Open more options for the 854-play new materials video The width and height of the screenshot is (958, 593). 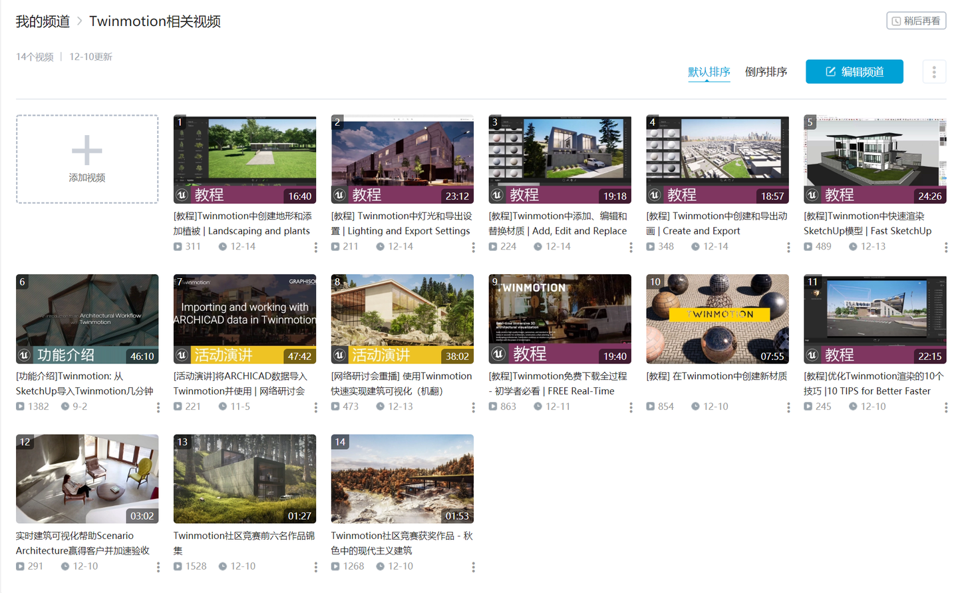click(788, 407)
